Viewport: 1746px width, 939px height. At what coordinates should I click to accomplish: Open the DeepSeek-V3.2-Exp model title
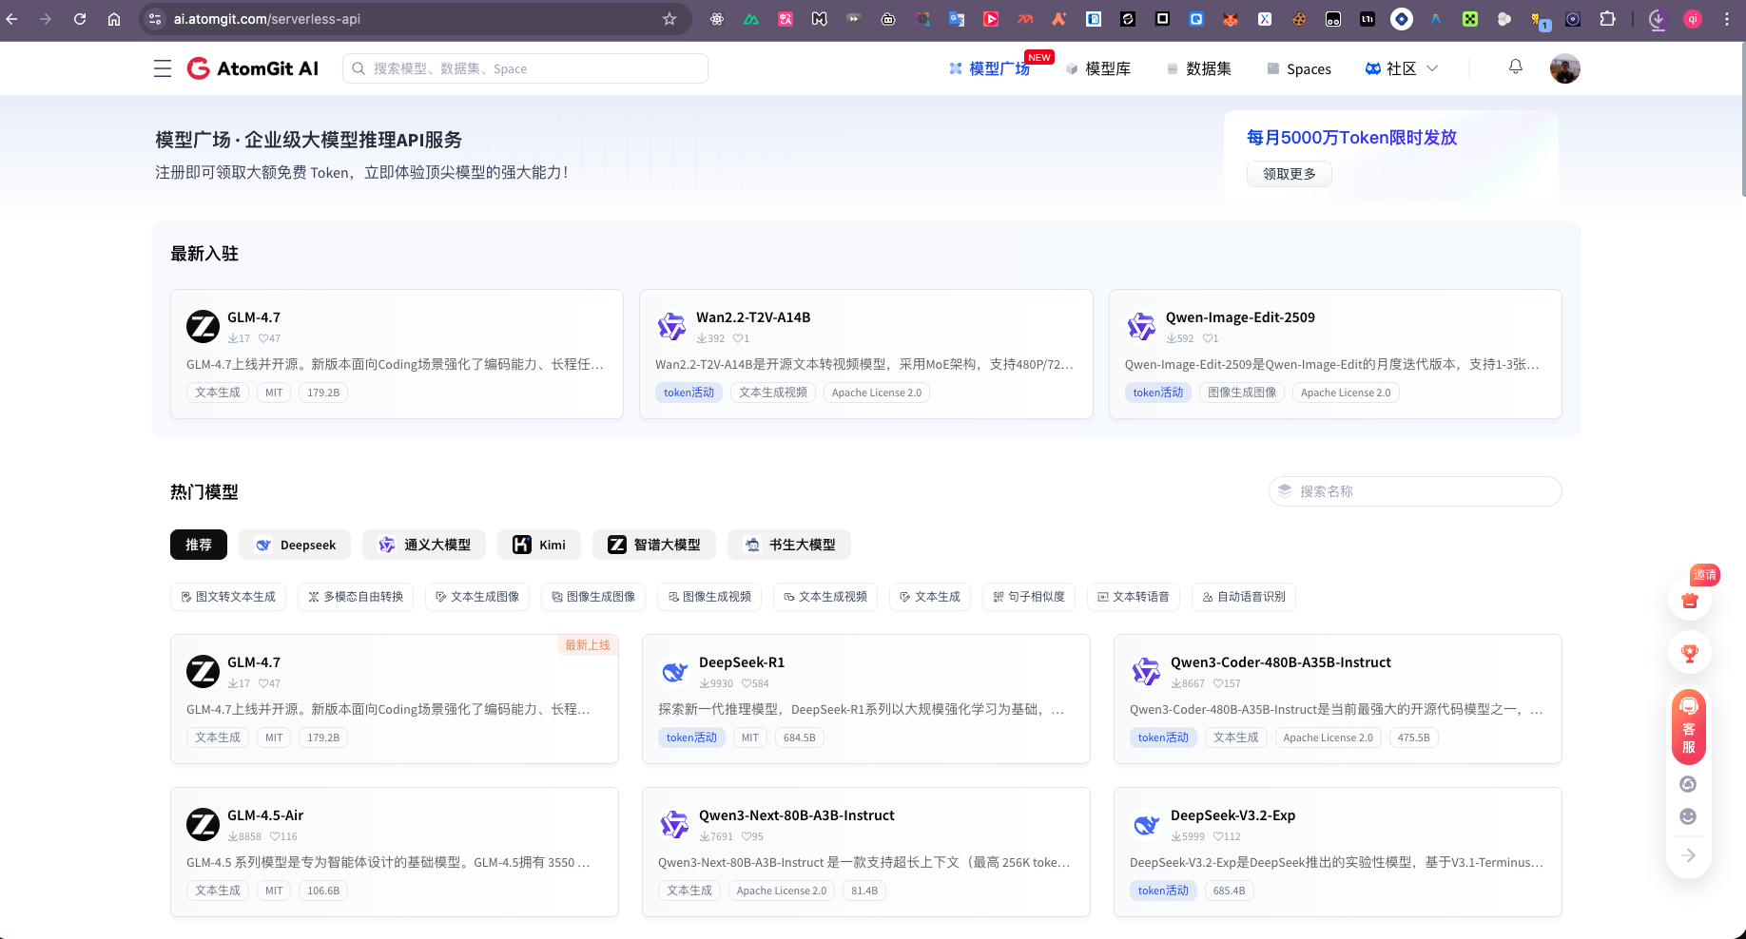tap(1232, 815)
